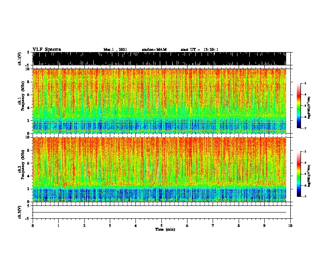Click the flat line in ch.3 panel

(x=159, y=212)
